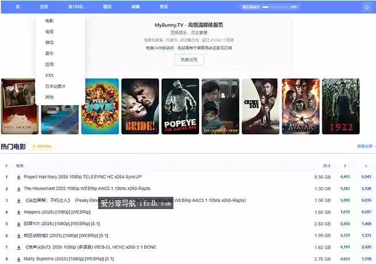Click the 姓名 name column header
Image resolution: width=376 pixels, height=264 pixels.
coord(20,166)
